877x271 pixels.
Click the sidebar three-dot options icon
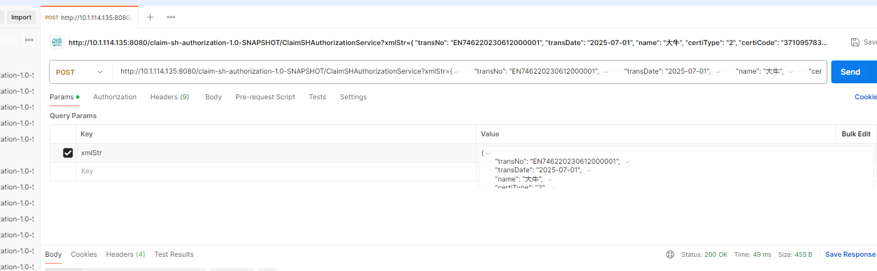coord(29,40)
